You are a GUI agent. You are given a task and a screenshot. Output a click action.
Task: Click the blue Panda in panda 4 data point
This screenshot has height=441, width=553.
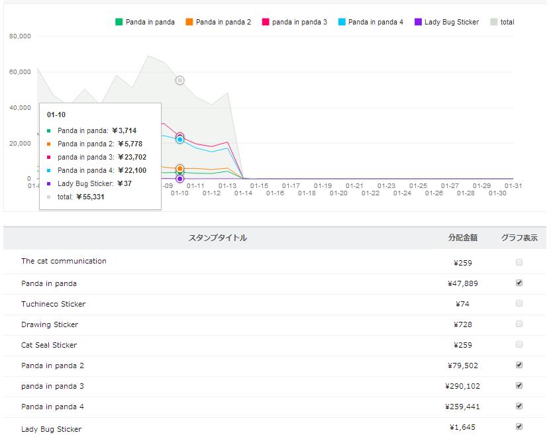click(x=180, y=140)
